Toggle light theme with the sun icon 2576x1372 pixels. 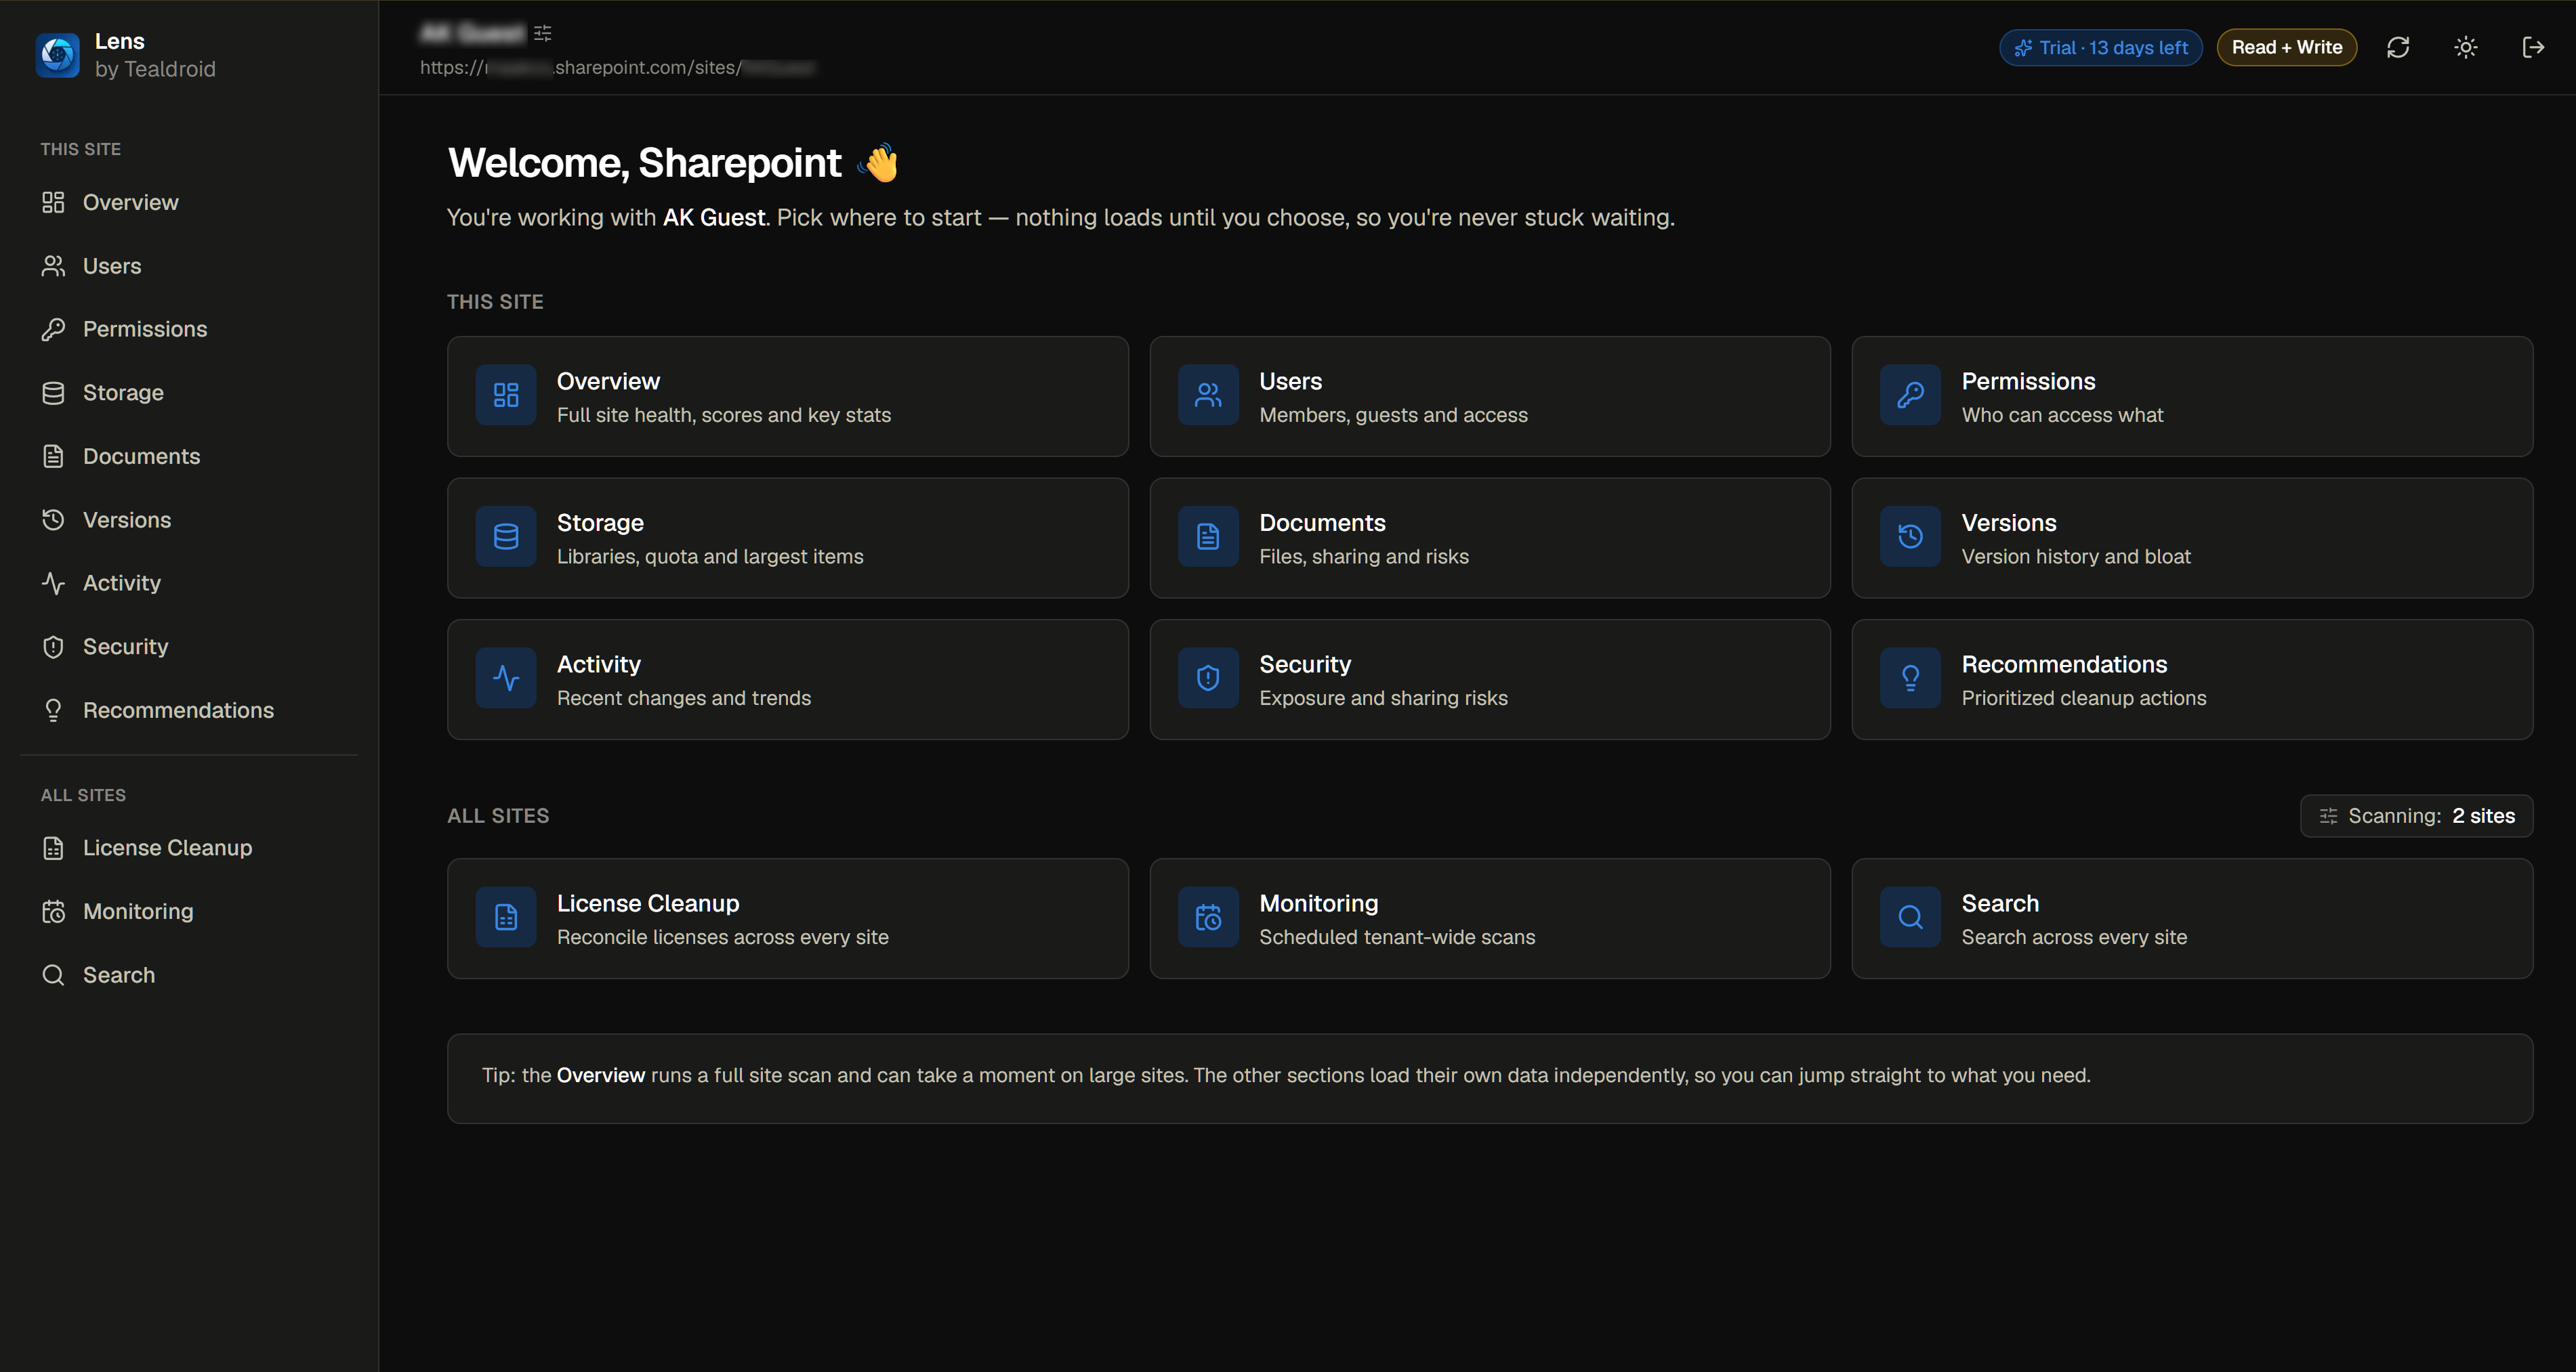[2466, 47]
